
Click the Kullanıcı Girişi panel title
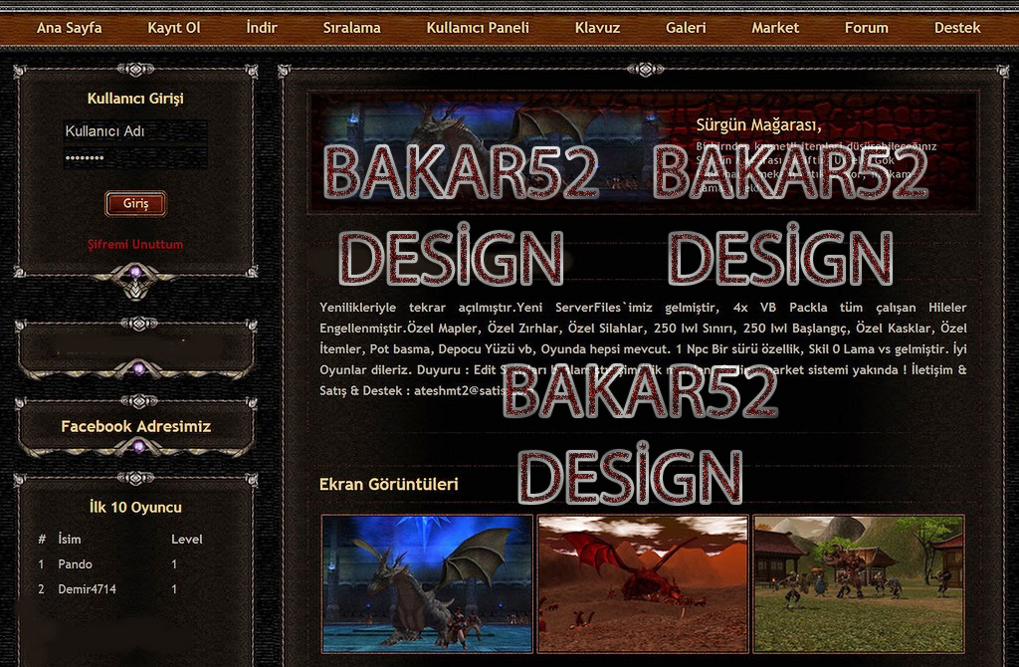pyautogui.click(x=135, y=99)
